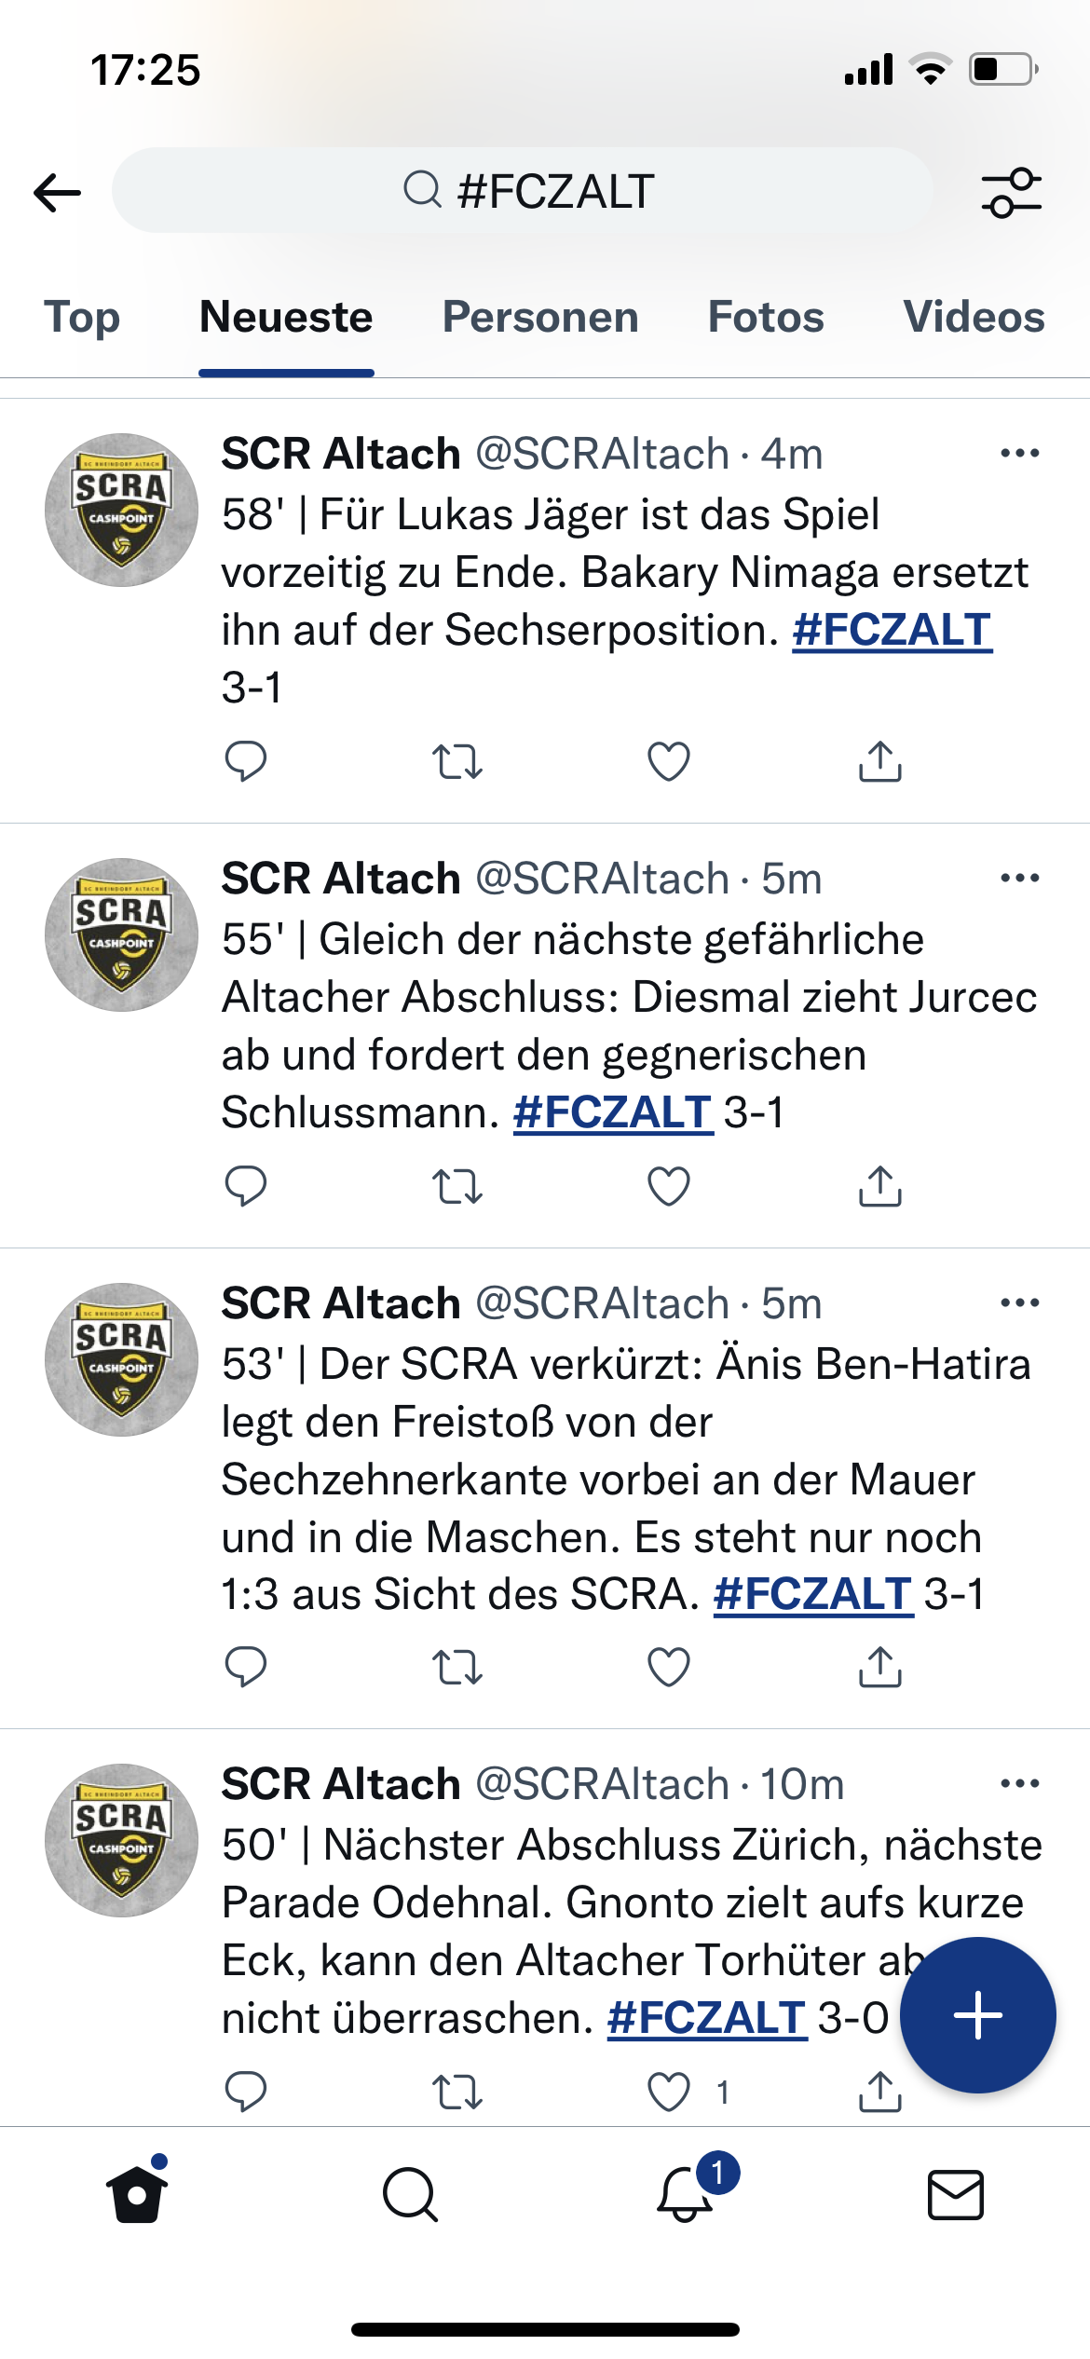The height and width of the screenshot is (2359, 1090).
Task: Switch to the Personen tab
Action: [x=540, y=317]
